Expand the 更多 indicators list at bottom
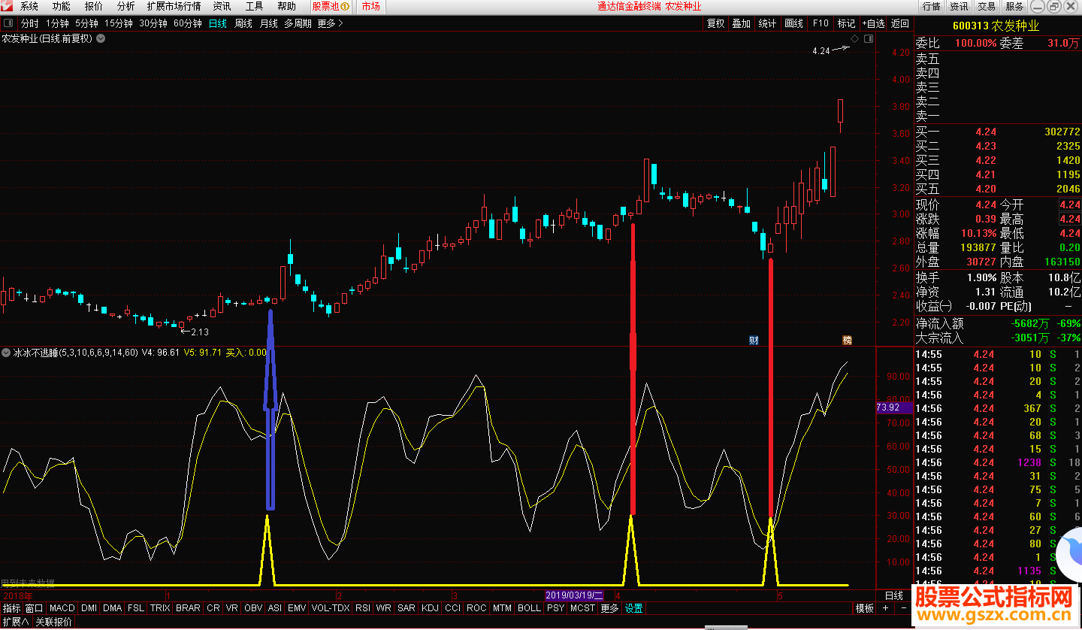Image resolution: width=1082 pixels, height=630 pixels. [609, 608]
